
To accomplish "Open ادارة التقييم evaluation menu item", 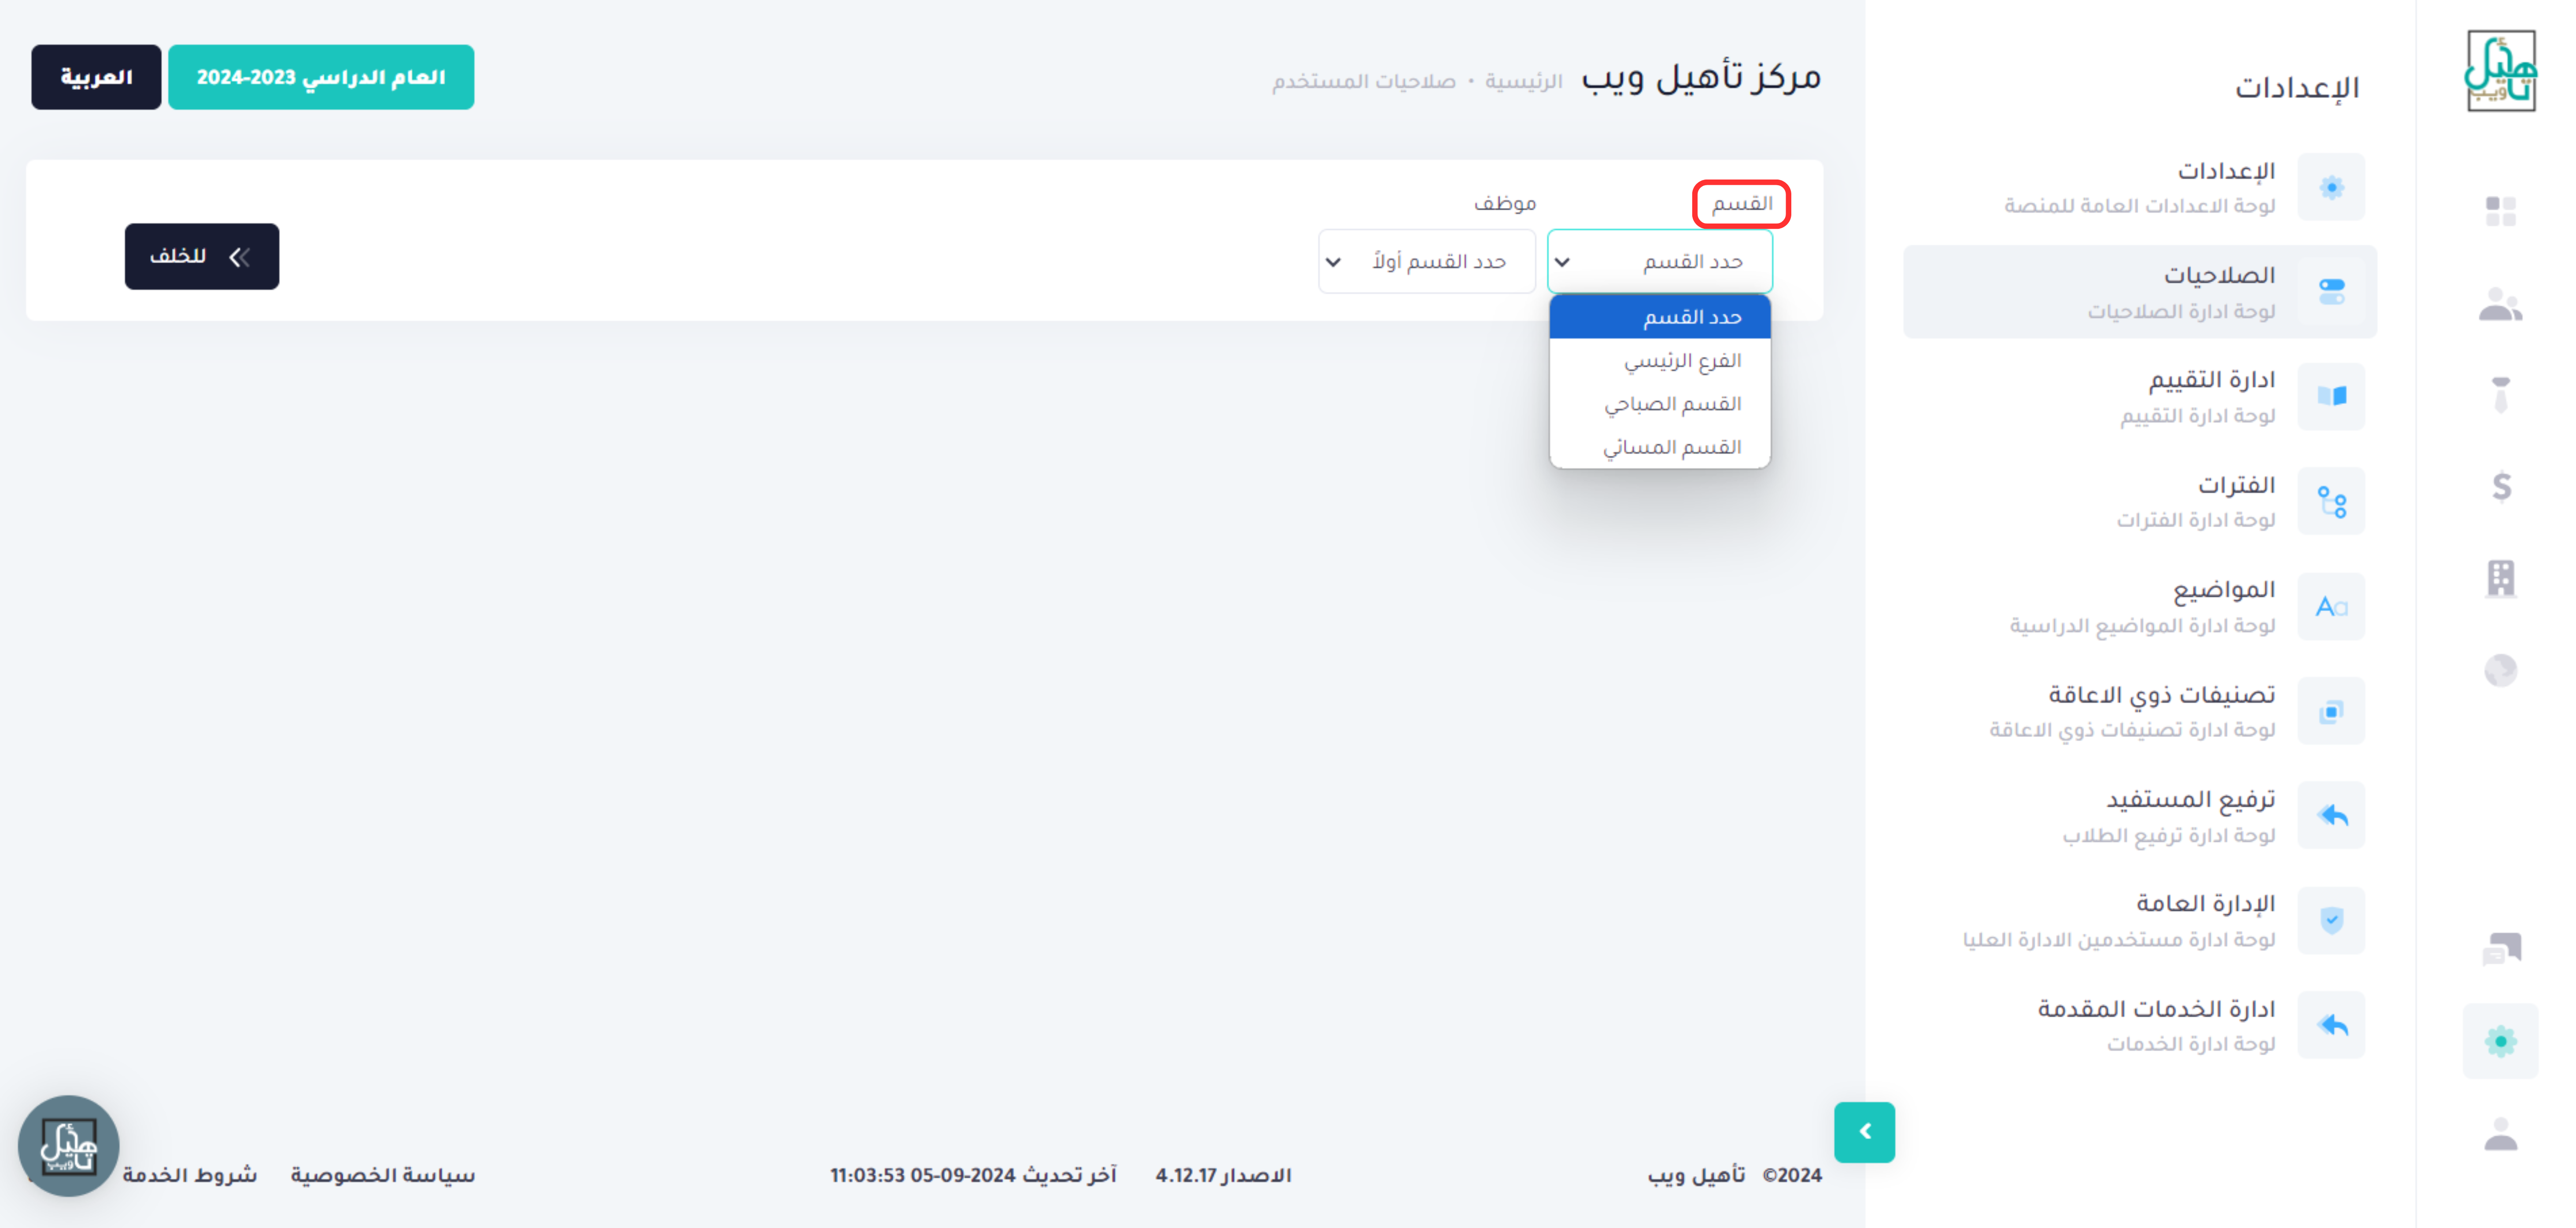I will tap(2140, 397).
